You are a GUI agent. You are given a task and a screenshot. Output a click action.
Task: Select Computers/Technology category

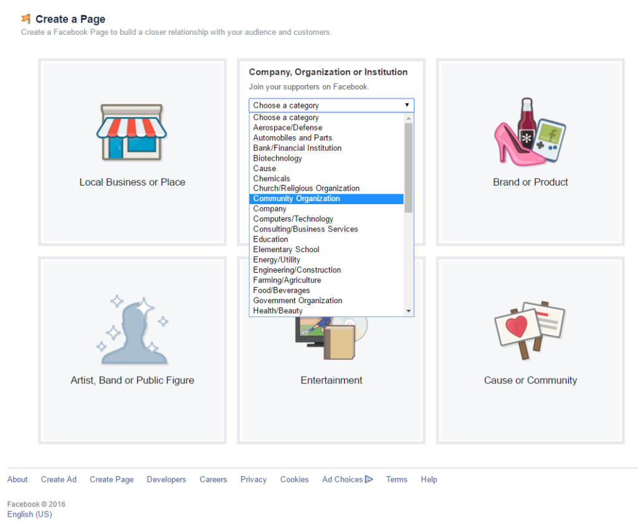326,218
